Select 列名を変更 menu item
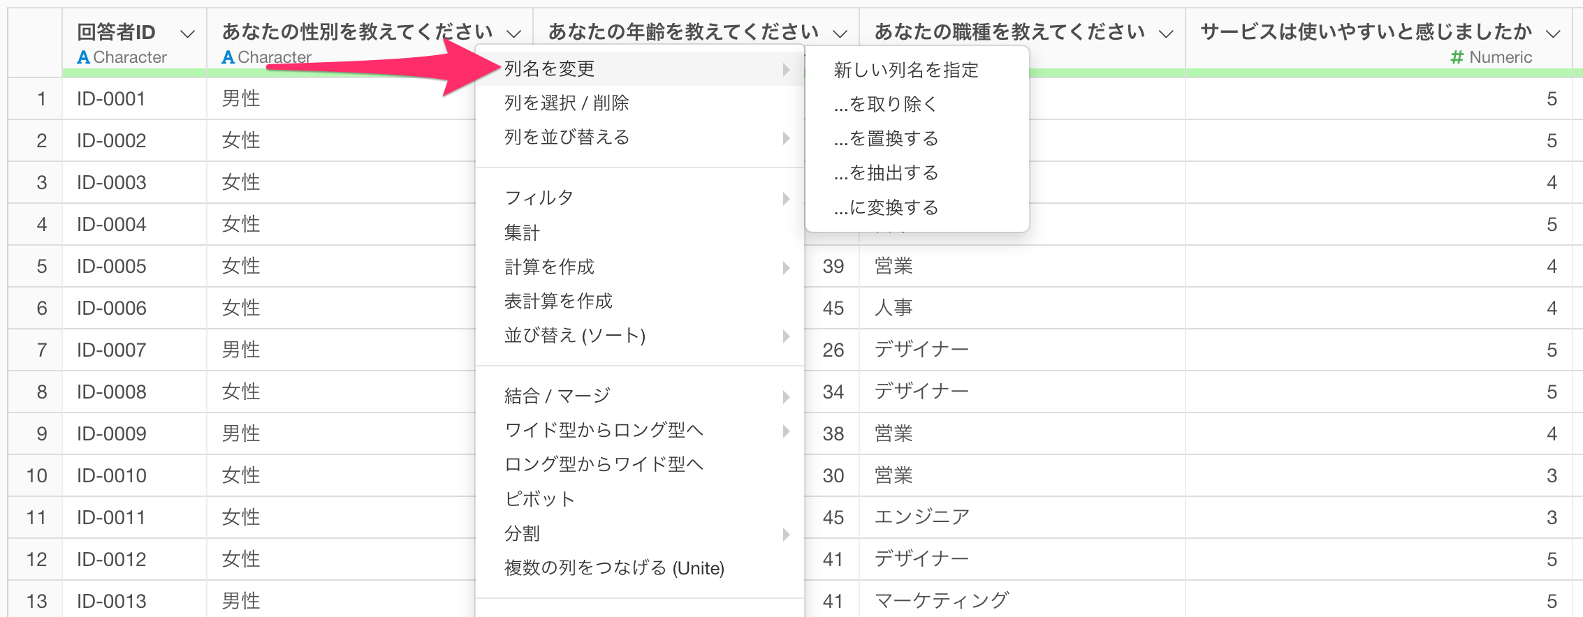The image size is (1583, 617). click(x=550, y=68)
